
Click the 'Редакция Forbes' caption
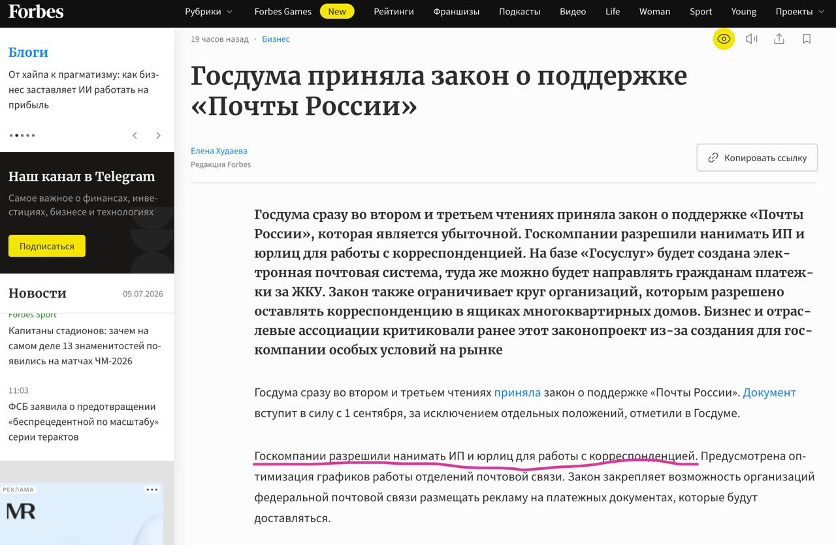221,164
